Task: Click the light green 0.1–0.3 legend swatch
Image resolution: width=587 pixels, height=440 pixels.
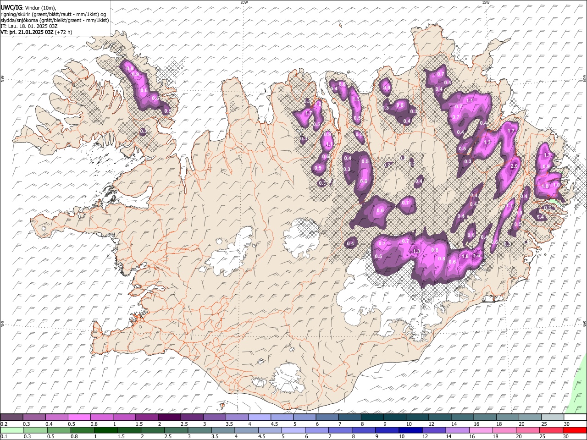Action: 11,430
